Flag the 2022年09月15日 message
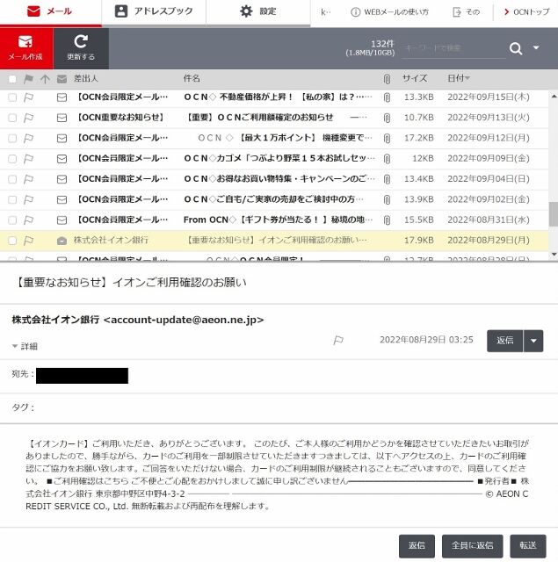 (x=28, y=97)
